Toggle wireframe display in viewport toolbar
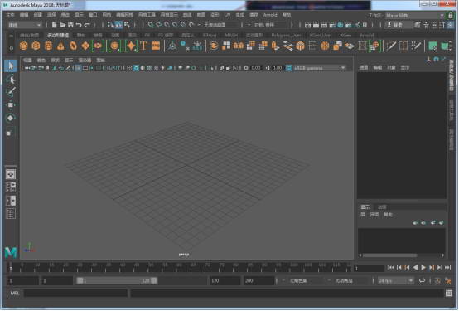 coord(129,68)
